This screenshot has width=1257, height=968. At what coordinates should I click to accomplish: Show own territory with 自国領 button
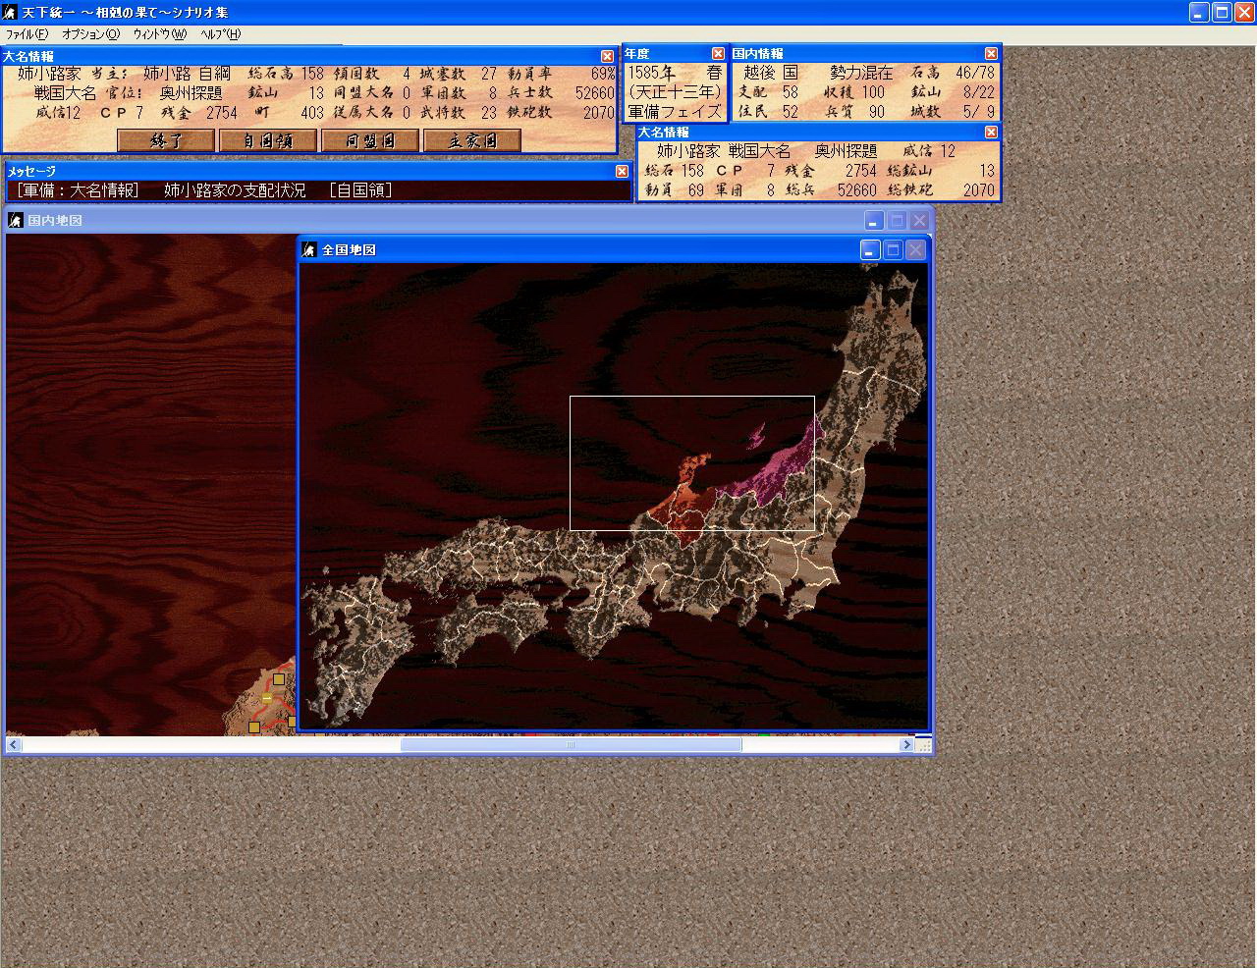tap(268, 140)
